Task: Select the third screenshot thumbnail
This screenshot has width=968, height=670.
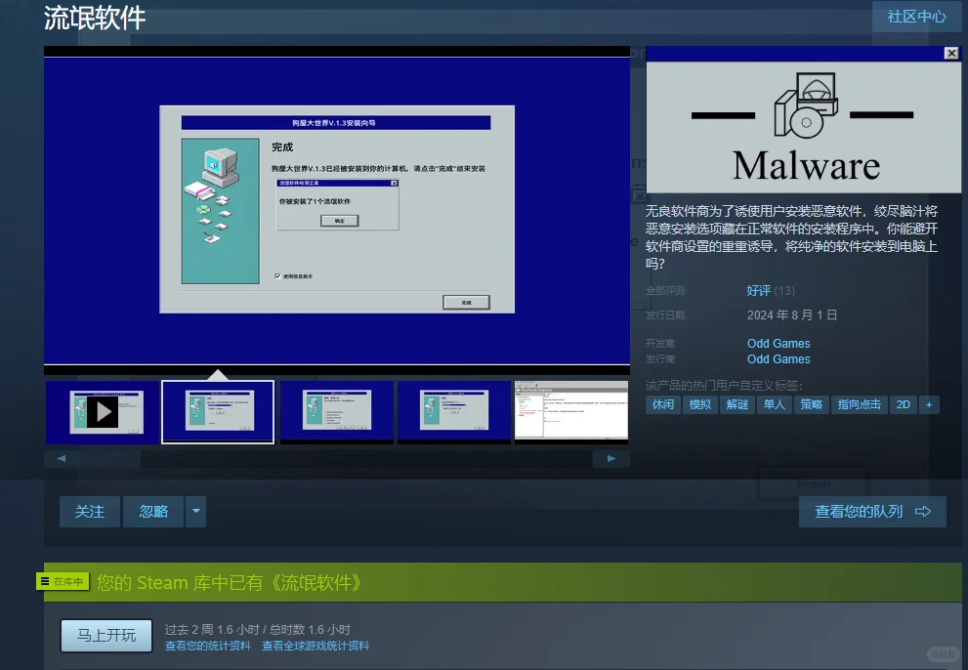Action: pos(336,412)
